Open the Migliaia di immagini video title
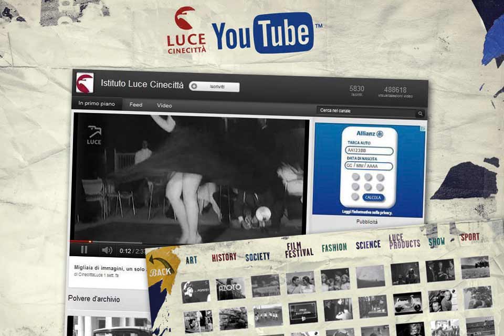This screenshot has height=336, width=504. point(109,268)
